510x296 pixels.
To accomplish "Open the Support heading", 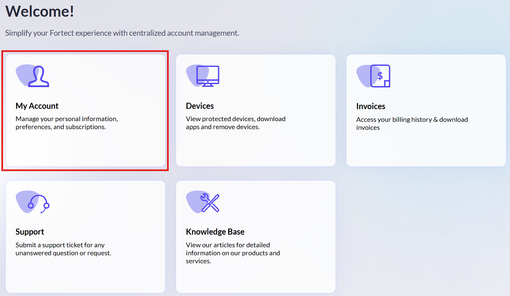I will point(30,232).
